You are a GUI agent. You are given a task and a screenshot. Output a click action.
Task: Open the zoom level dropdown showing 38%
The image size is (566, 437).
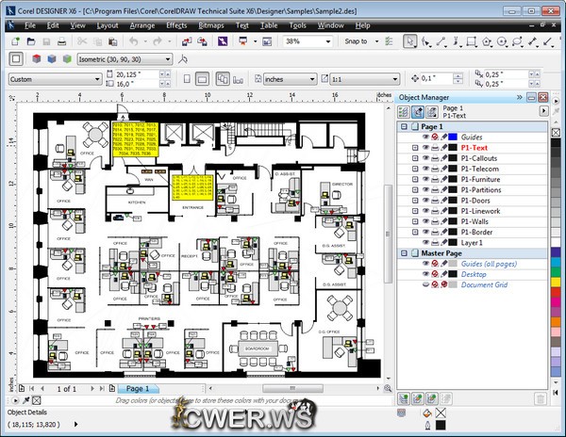point(326,42)
